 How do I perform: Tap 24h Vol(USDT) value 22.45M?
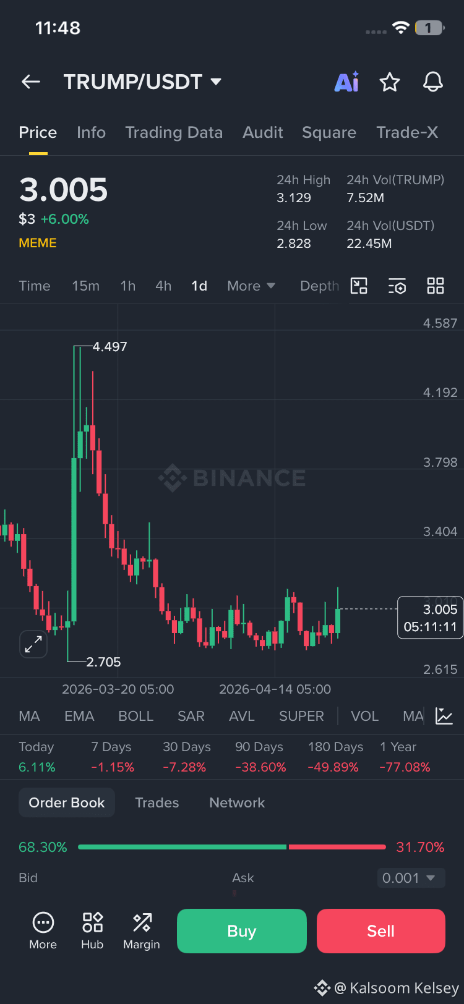tap(369, 244)
